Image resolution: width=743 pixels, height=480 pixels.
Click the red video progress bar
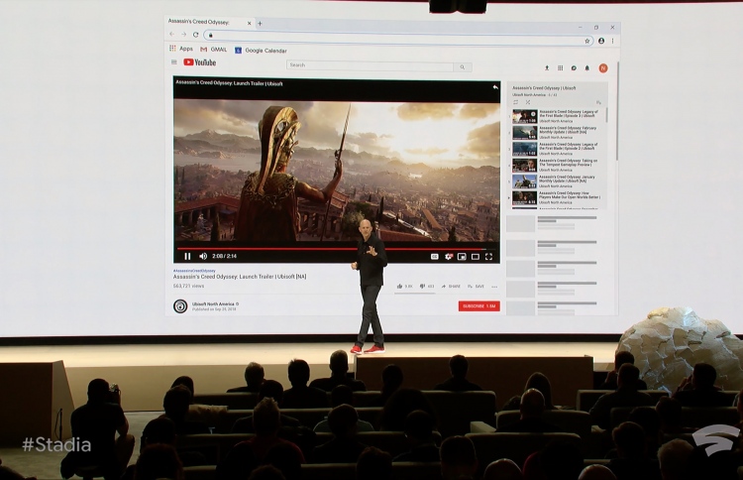coord(332,248)
